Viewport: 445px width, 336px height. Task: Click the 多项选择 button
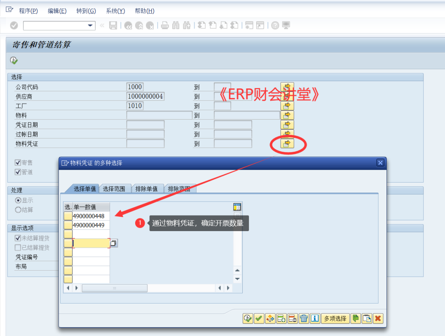335,318
